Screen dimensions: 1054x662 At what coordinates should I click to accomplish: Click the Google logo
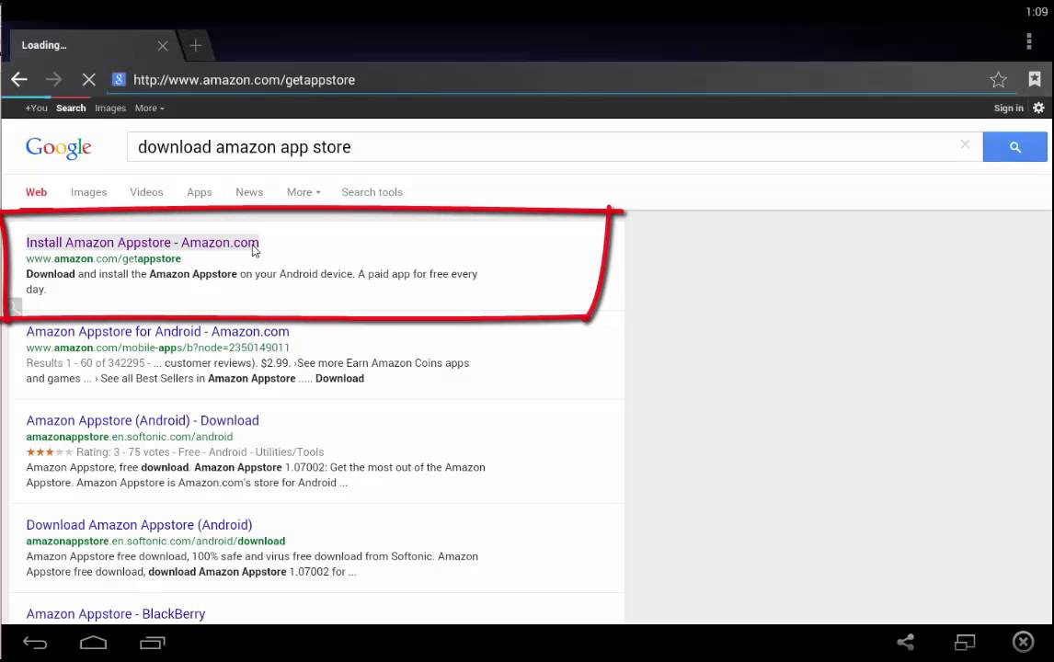(59, 148)
